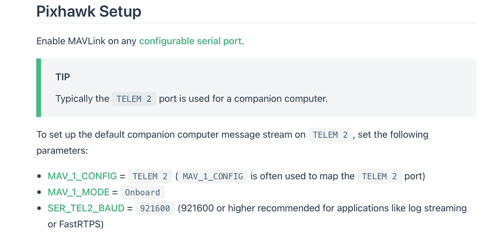This screenshot has height=241, width=497.
Task: Click TELEM 2 chip after 'message stream on'
Action: (x=330, y=135)
